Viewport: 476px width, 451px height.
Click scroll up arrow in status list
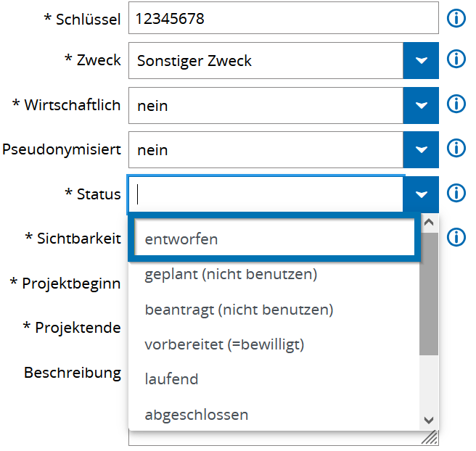point(429,223)
